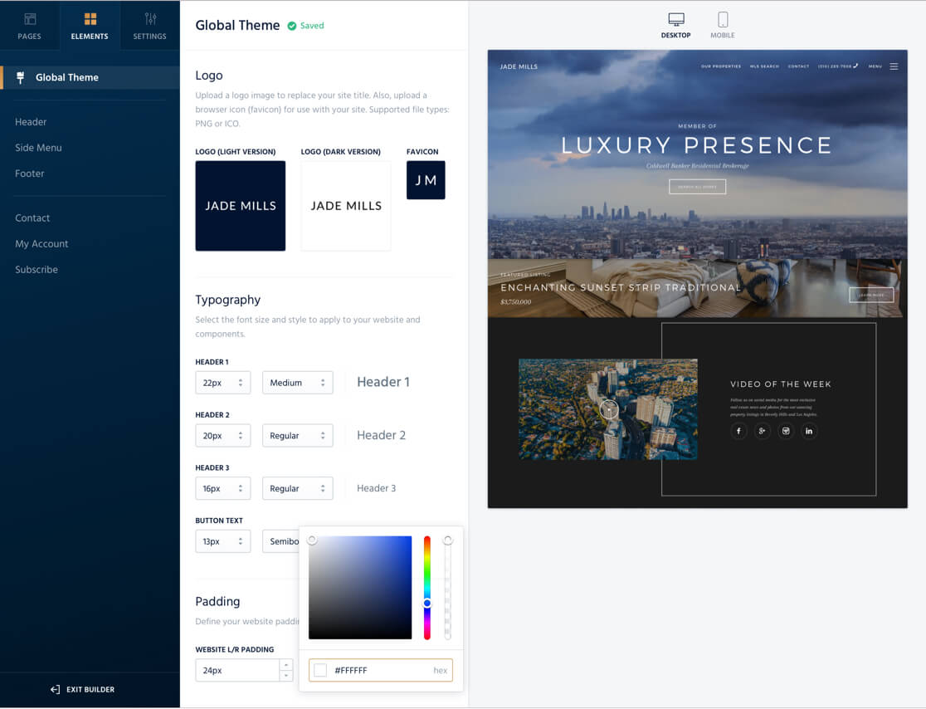Open Header 3 Regular weight dropdown
Viewport: 926px width, 709px height.
point(298,489)
